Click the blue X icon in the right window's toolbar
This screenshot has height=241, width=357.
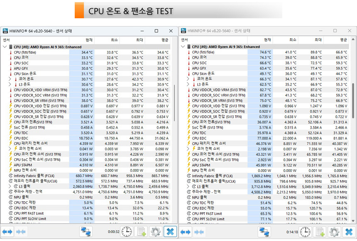[x=348, y=232]
